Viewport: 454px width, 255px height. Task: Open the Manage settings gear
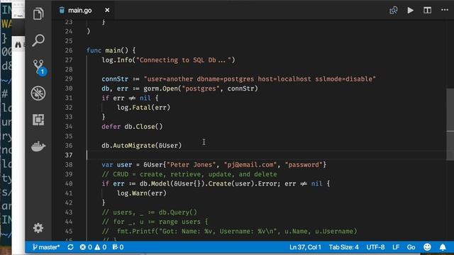point(38,228)
